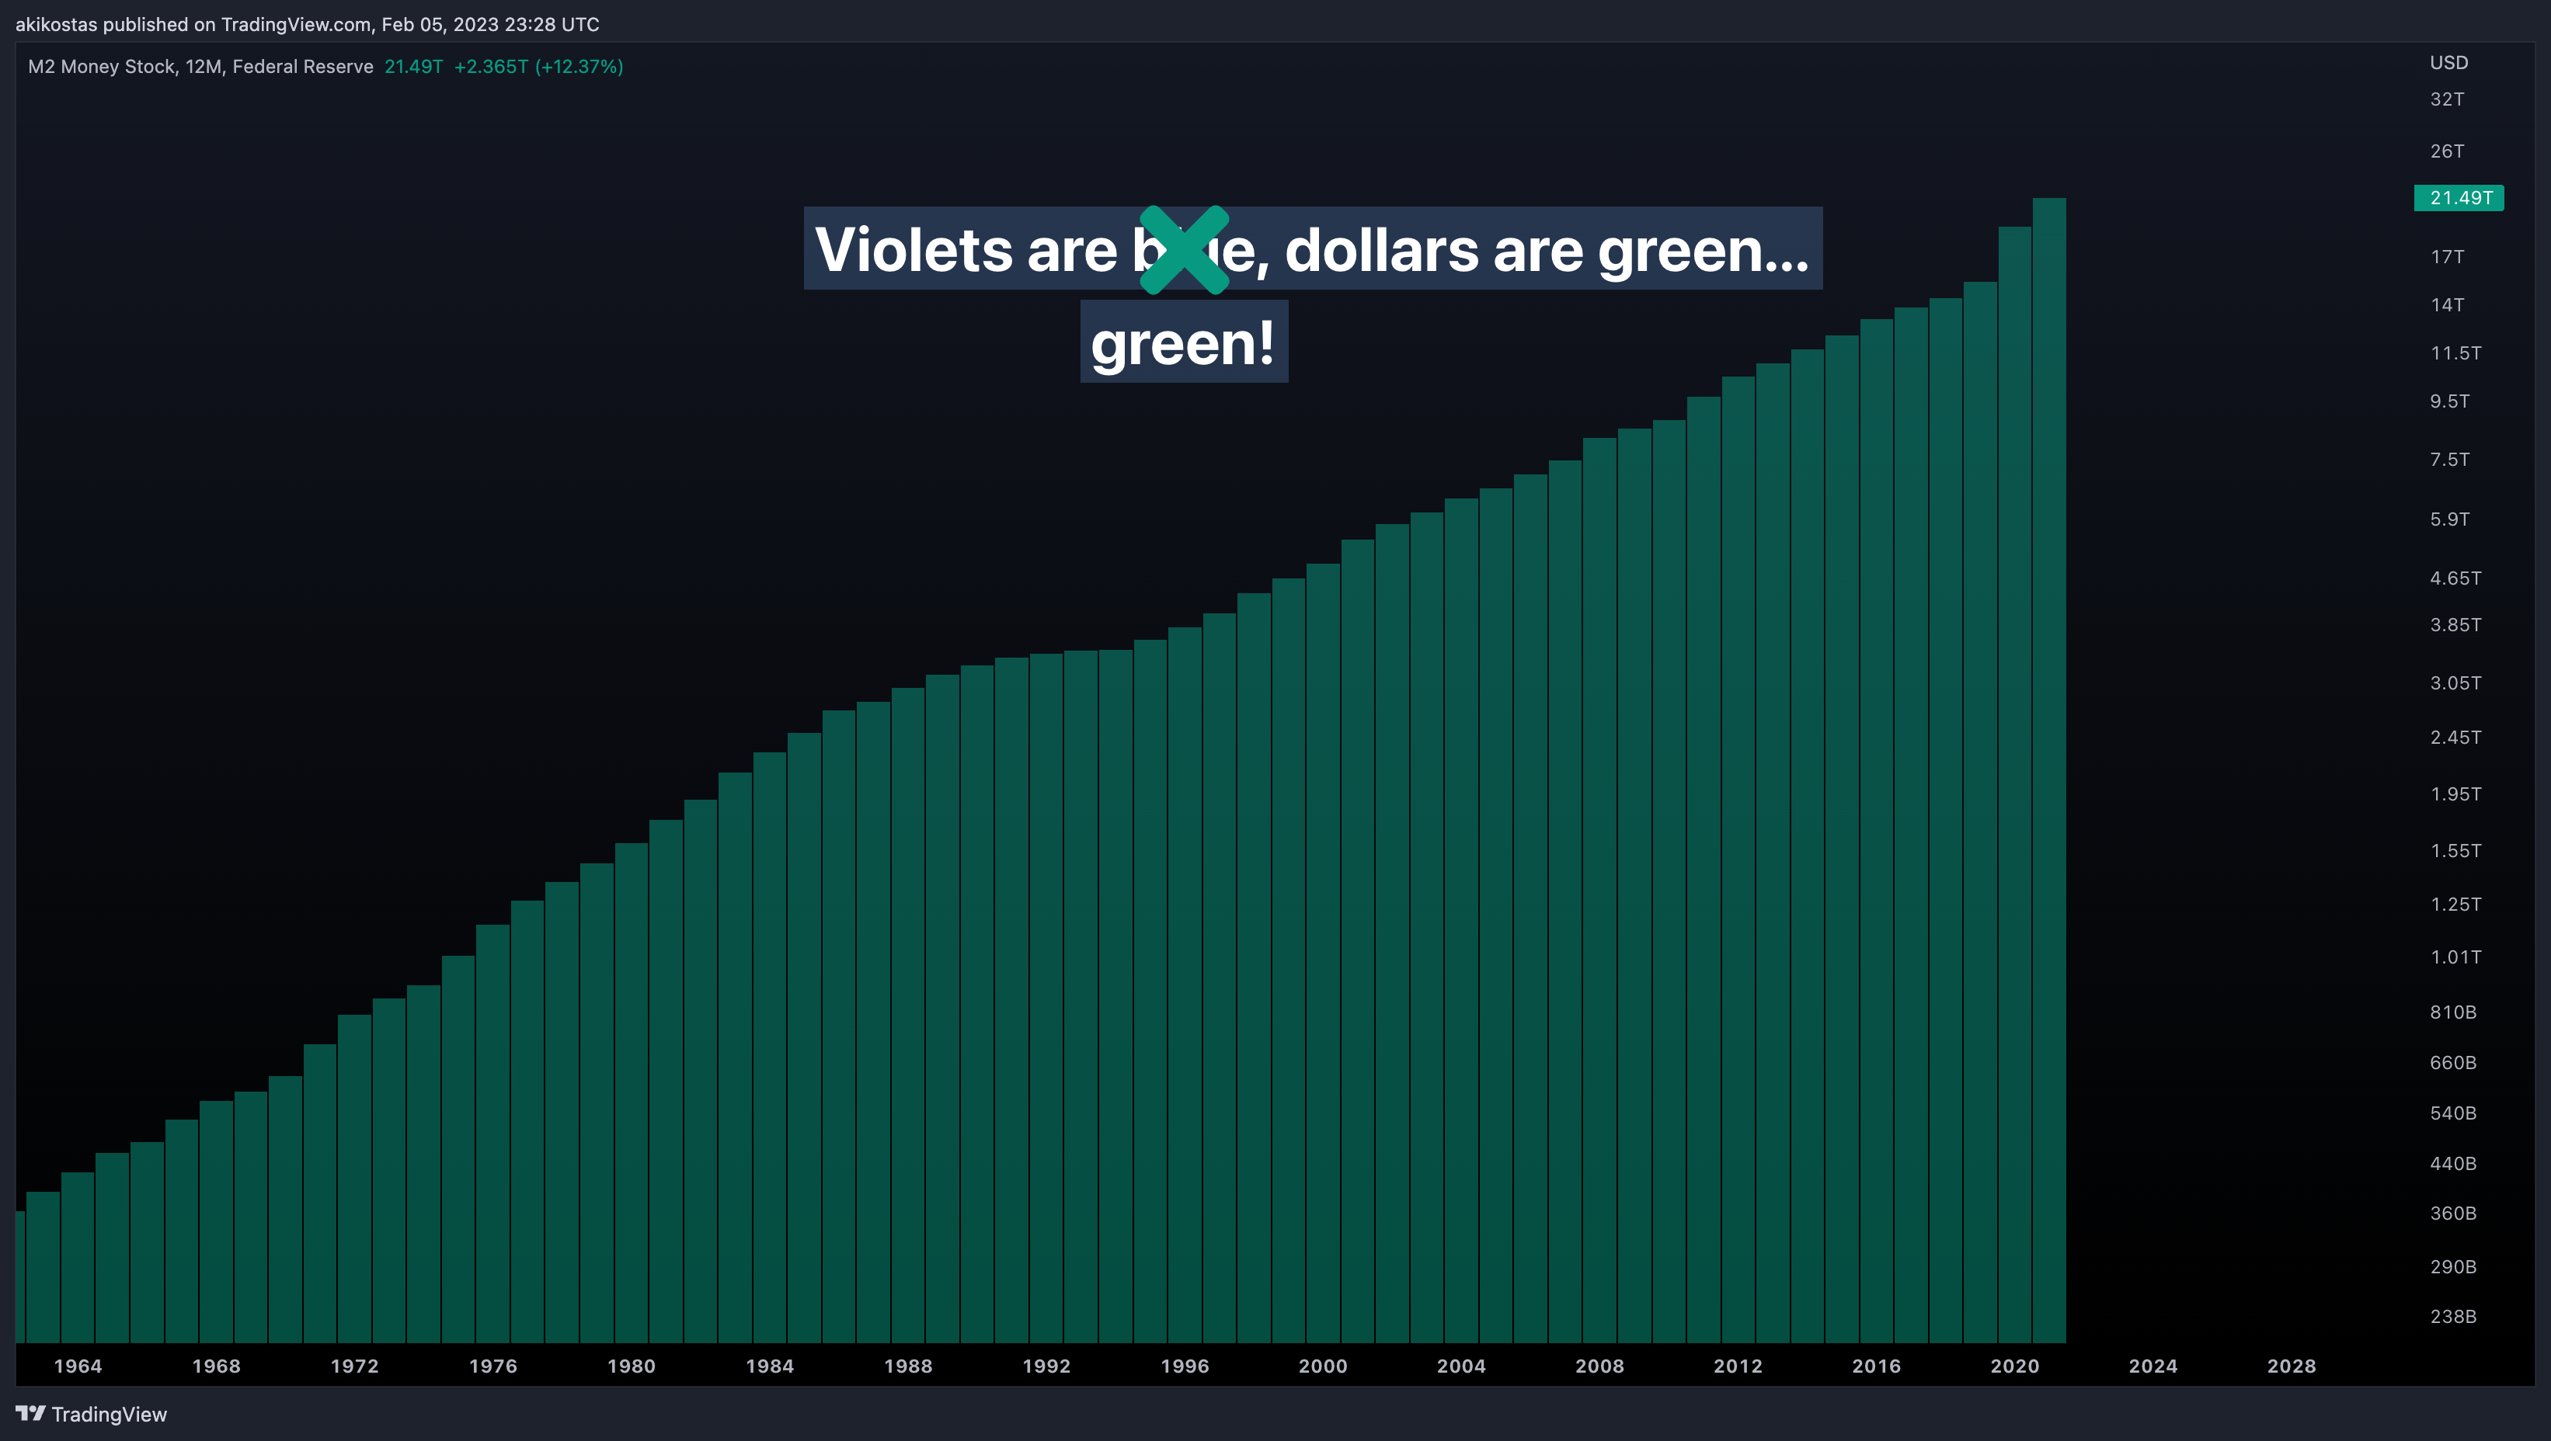Click the 1992 time axis label

coord(1047,1366)
